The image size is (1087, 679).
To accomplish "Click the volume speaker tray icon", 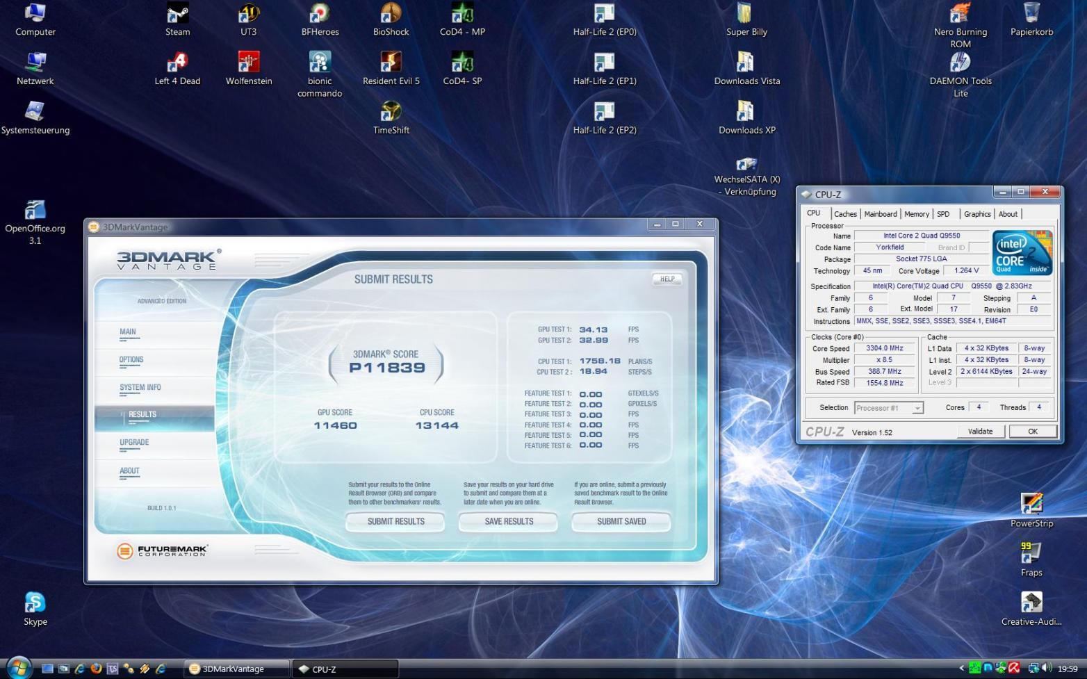I will coord(1047,669).
